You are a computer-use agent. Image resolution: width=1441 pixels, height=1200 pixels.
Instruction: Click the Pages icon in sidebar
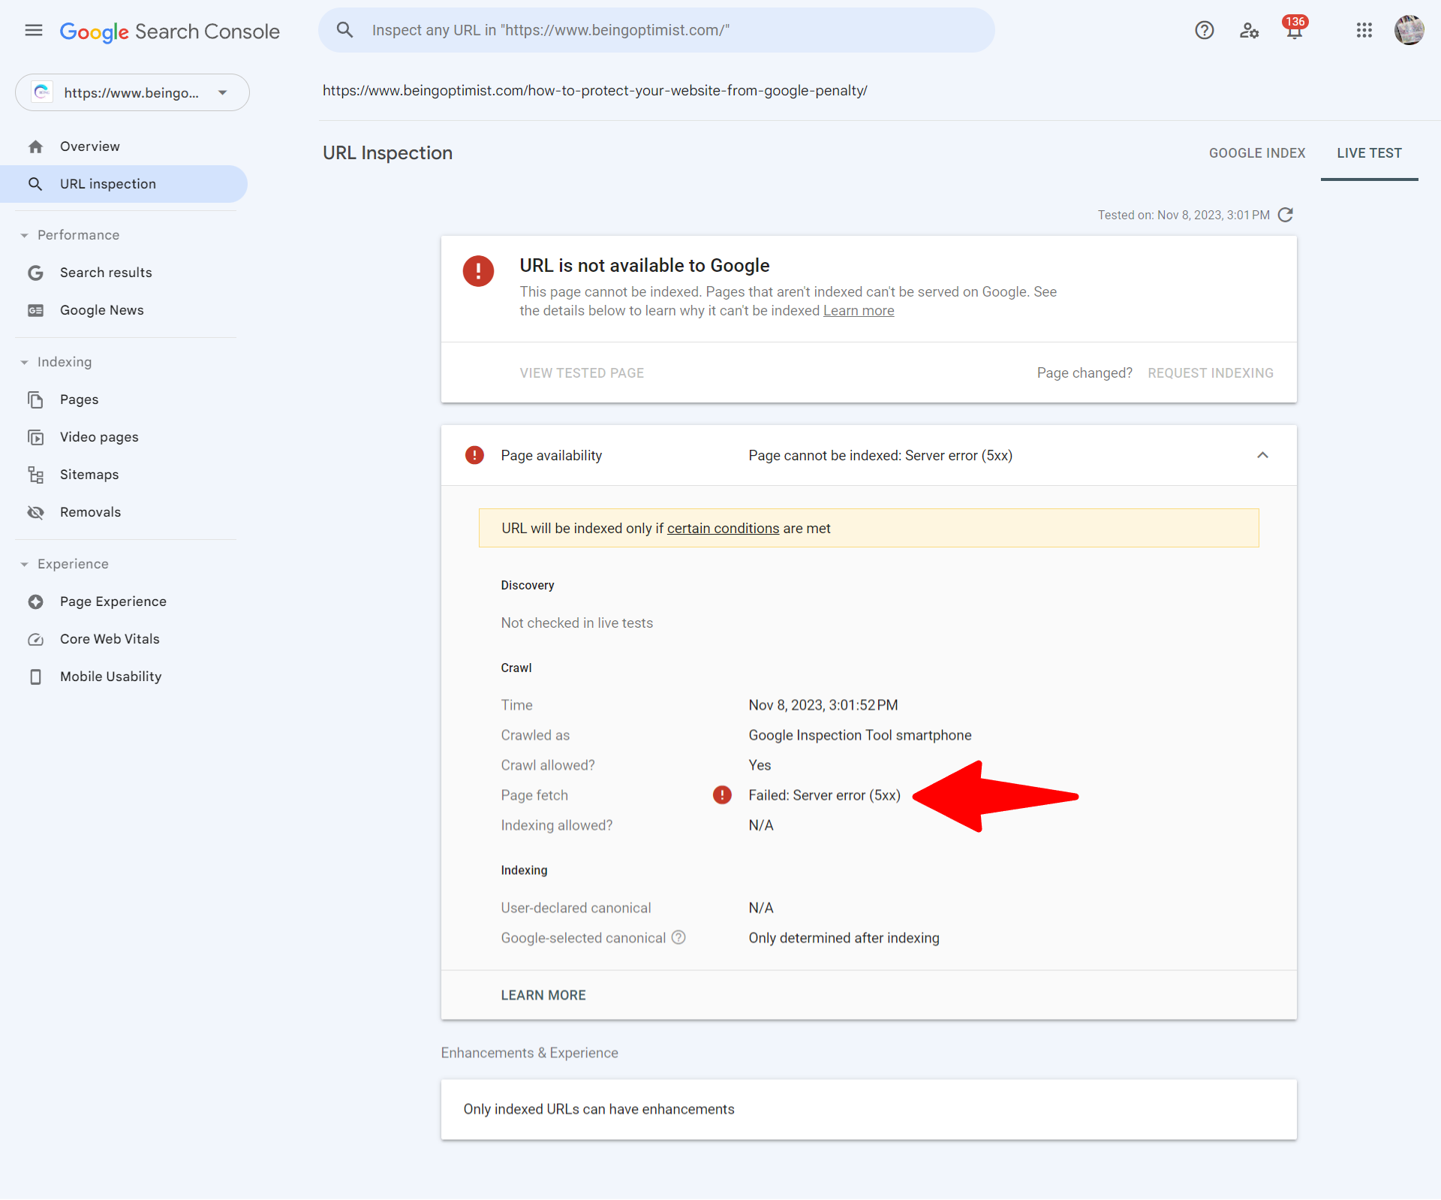35,399
